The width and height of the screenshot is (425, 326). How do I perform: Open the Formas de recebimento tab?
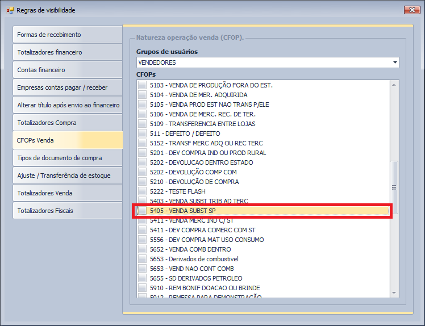(68, 35)
